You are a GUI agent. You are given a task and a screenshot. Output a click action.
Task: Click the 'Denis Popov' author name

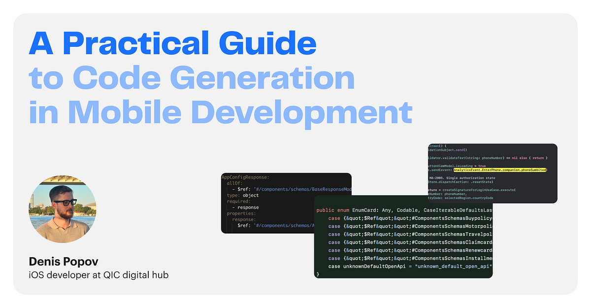point(63,262)
